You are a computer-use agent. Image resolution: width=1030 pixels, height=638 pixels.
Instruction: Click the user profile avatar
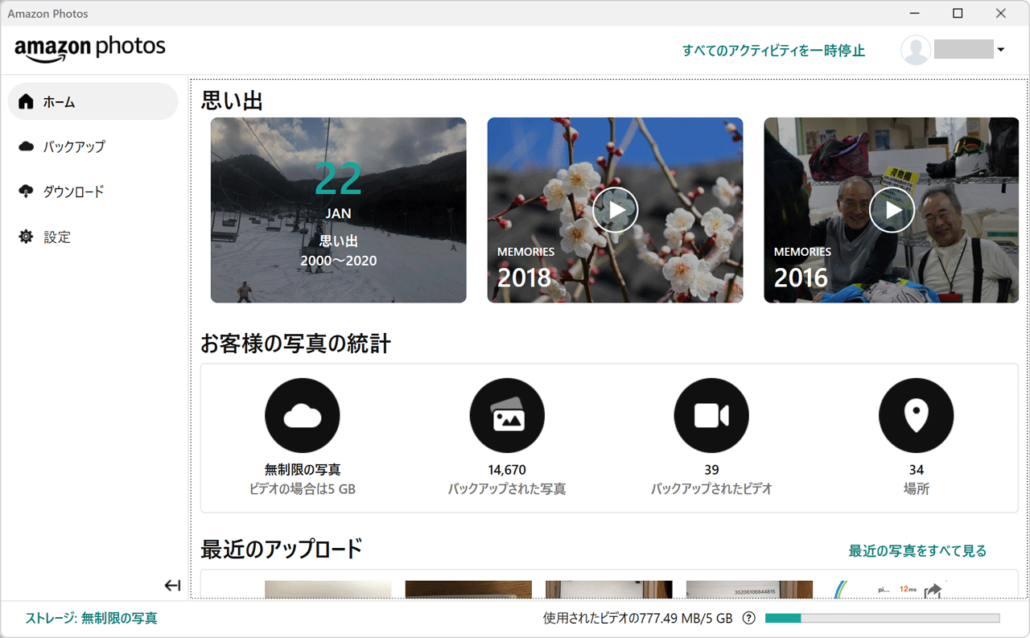916,50
